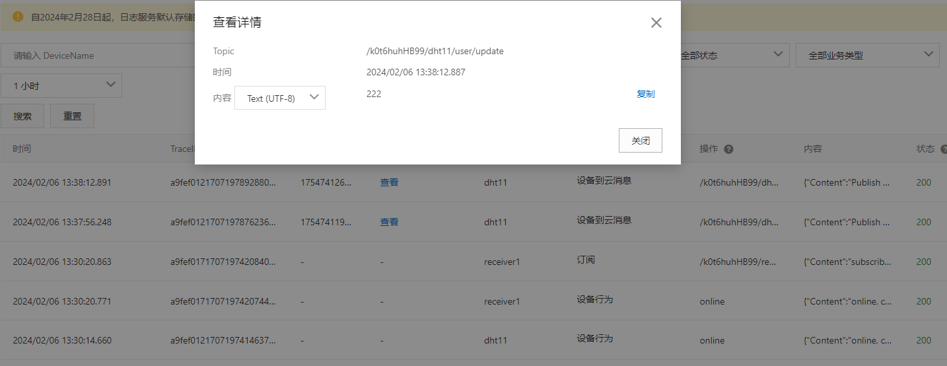Click the 复制 link to copy content
947x366 pixels.
pos(646,94)
